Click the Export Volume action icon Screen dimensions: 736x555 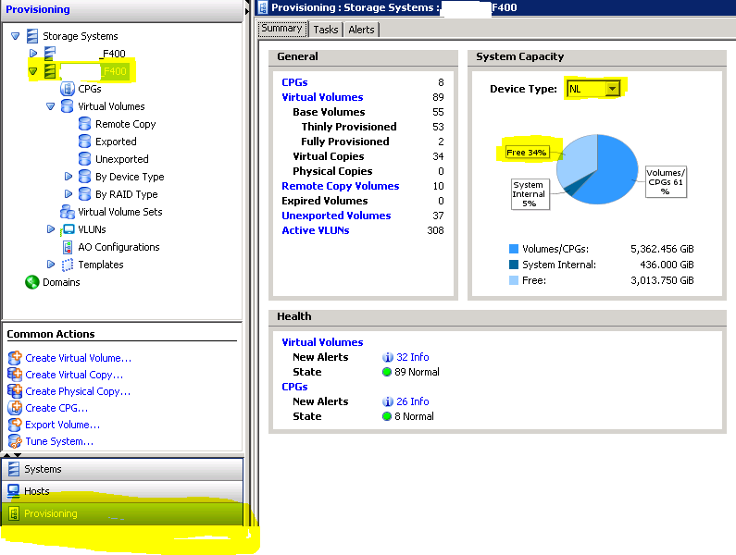pyautogui.click(x=15, y=425)
